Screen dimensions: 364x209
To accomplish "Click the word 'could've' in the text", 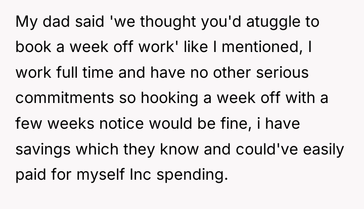I will pyautogui.click(x=267, y=149).
